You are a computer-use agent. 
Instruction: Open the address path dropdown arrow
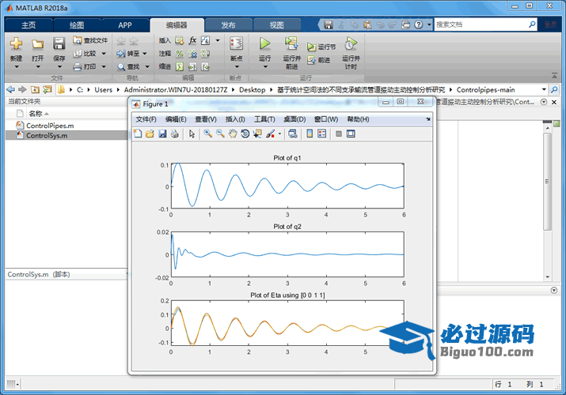click(x=544, y=89)
